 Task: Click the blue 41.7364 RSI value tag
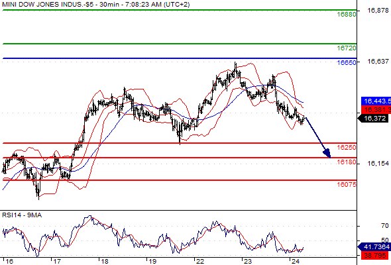[374, 247]
